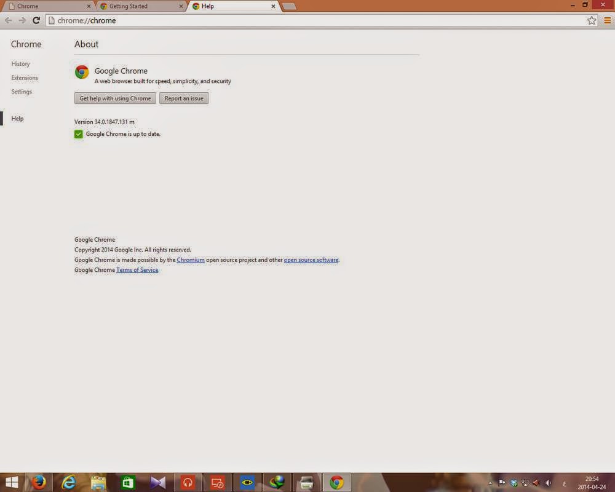Reload the page with the refresh icon
This screenshot has height=492, width=615.
(x=36, y=20)
